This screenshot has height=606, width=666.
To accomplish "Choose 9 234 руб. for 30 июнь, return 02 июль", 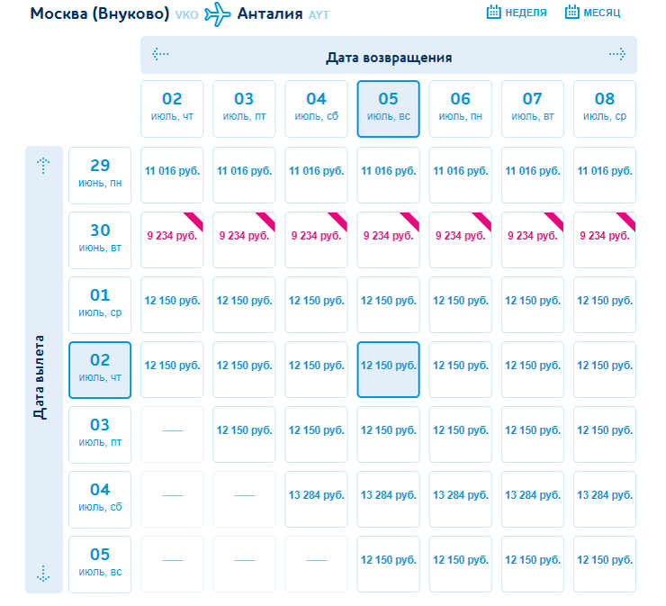I will [x=172, y=240].
